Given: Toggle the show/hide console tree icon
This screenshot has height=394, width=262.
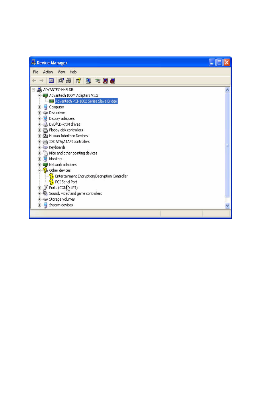Looking at the screenshot, I should click(51, 81).
